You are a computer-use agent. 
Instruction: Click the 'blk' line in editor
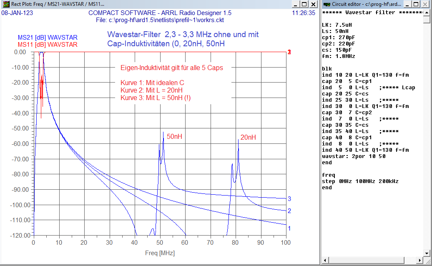(x=327, y=69)
